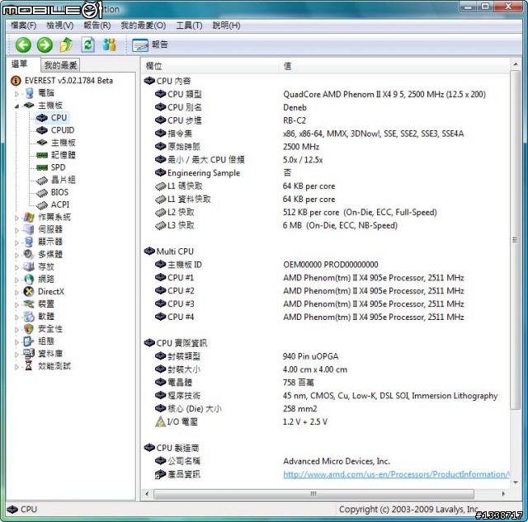Select the 效能測試 benchmark hourglass item
The image size is (528, 522).
[x=54, y=366]
